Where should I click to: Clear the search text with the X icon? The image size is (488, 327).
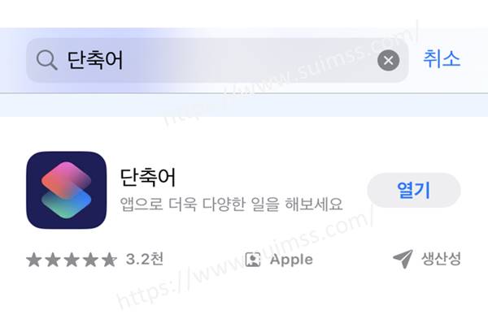coord(389,60)
